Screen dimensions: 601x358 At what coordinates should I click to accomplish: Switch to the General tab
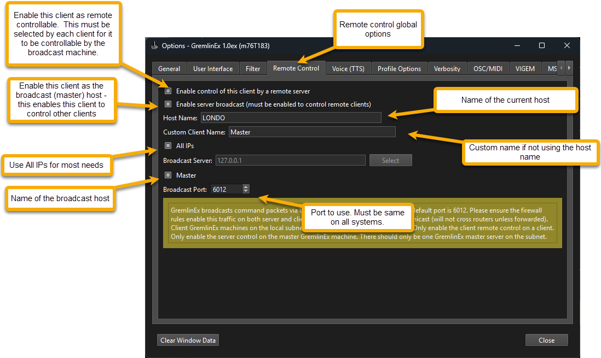pyautogui.click(x=169, y=69)
